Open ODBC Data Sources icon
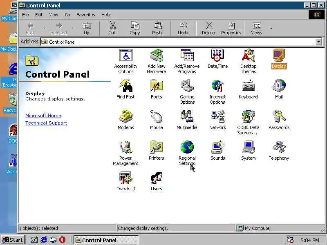This screenshot has height=245, width=327. coord(248,122)
